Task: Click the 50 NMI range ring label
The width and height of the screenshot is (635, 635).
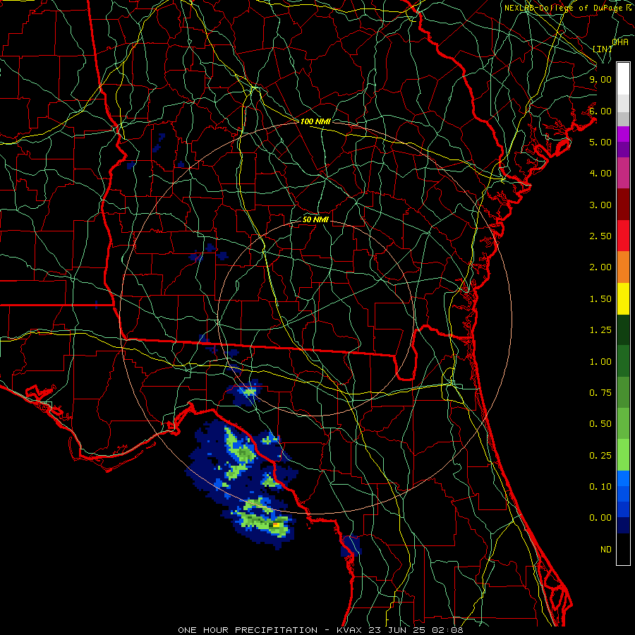Action: point(316,219)
